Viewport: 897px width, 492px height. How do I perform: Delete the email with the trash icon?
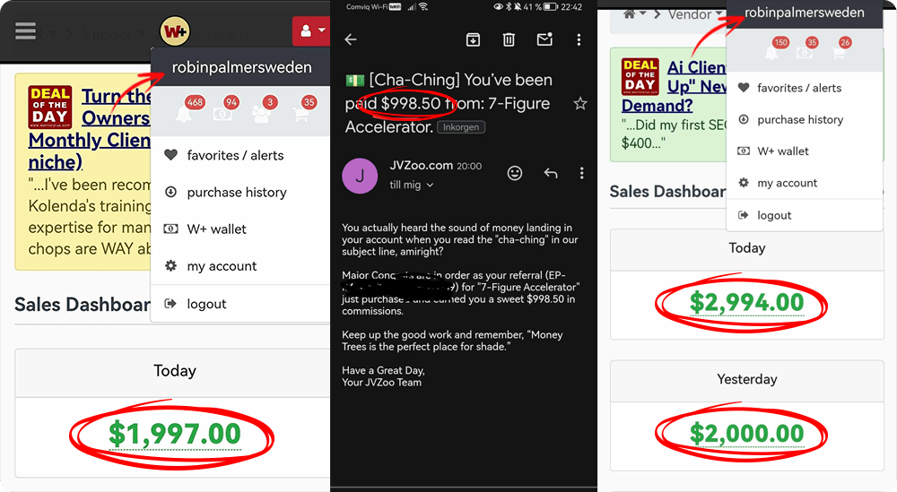509,39
